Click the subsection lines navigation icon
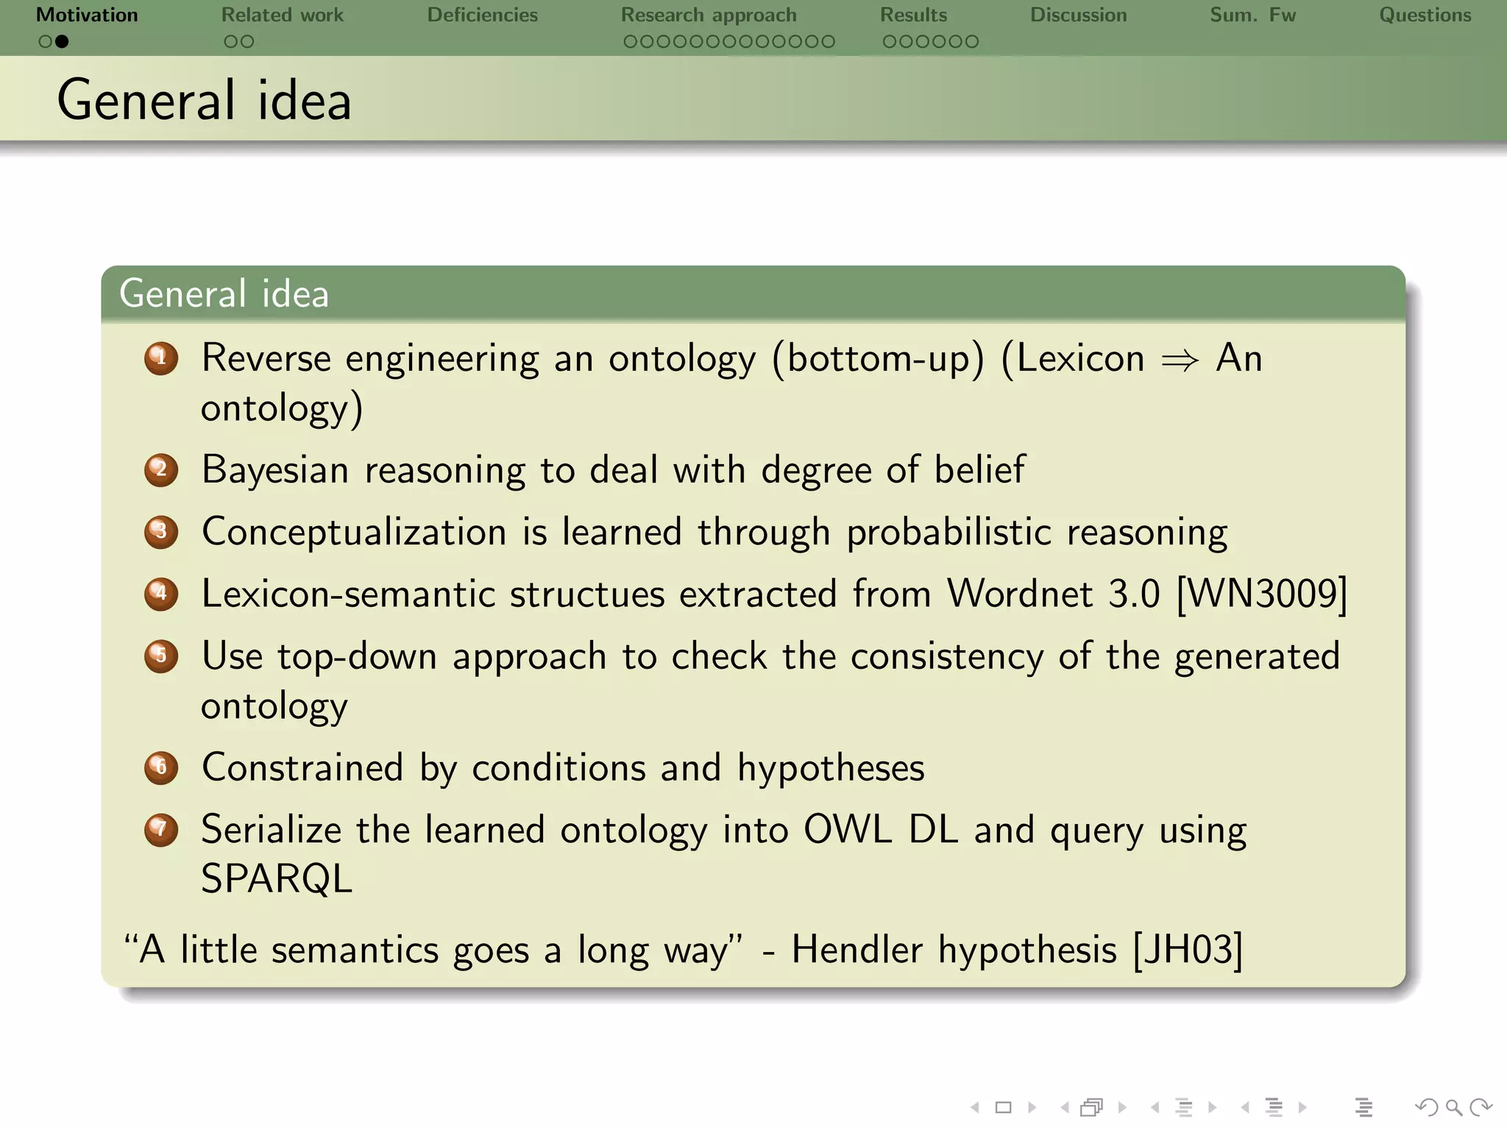Screen dimensions: 1507x1130 coord(1184,1107)
